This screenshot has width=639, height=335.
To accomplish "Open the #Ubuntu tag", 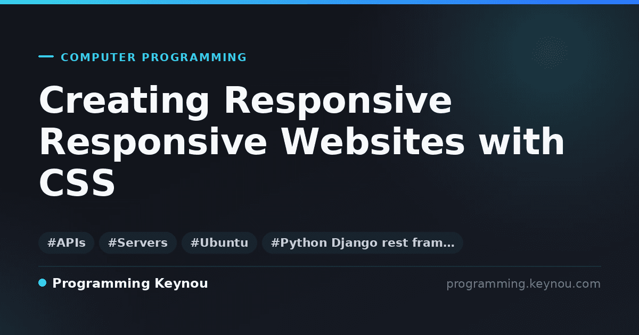I will pyautogui.click(x=219, y=243).
